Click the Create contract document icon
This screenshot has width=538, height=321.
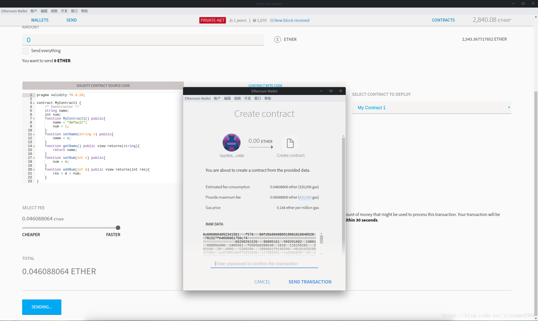click(290, 143)
